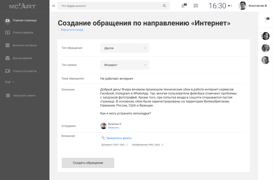Screen dimensions: 273x180
Task: Open the chat messages icon
Action: pos(196,6)
